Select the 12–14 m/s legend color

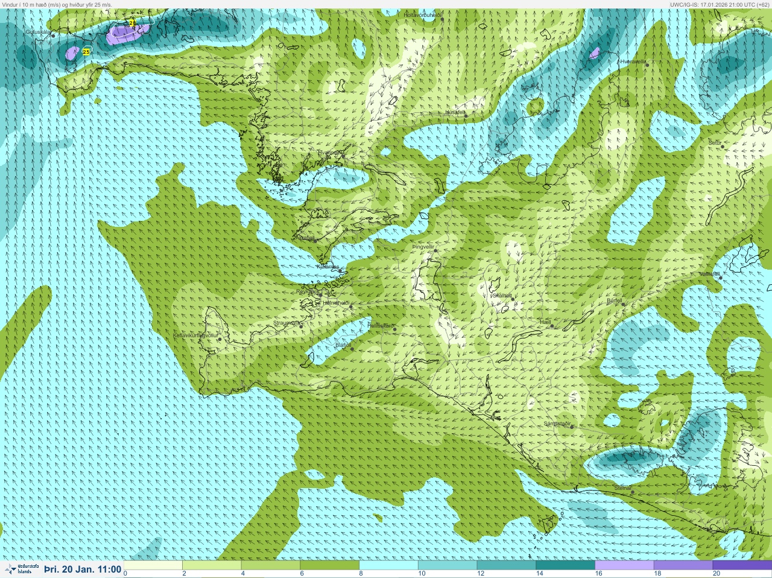click(507, 565)
